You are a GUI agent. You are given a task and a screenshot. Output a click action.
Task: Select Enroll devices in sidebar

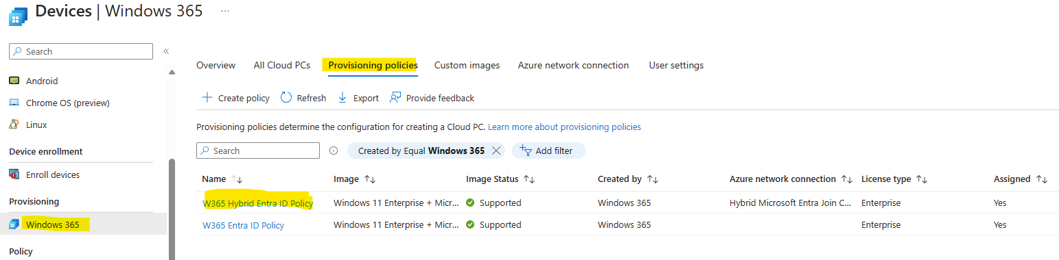pyautogui.click(x=53, y=174)
